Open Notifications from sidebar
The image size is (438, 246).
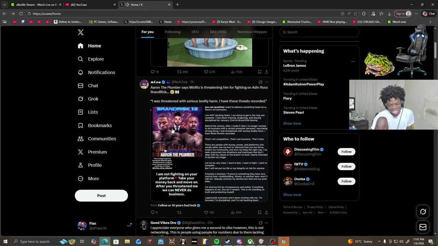tap(96, 72)
